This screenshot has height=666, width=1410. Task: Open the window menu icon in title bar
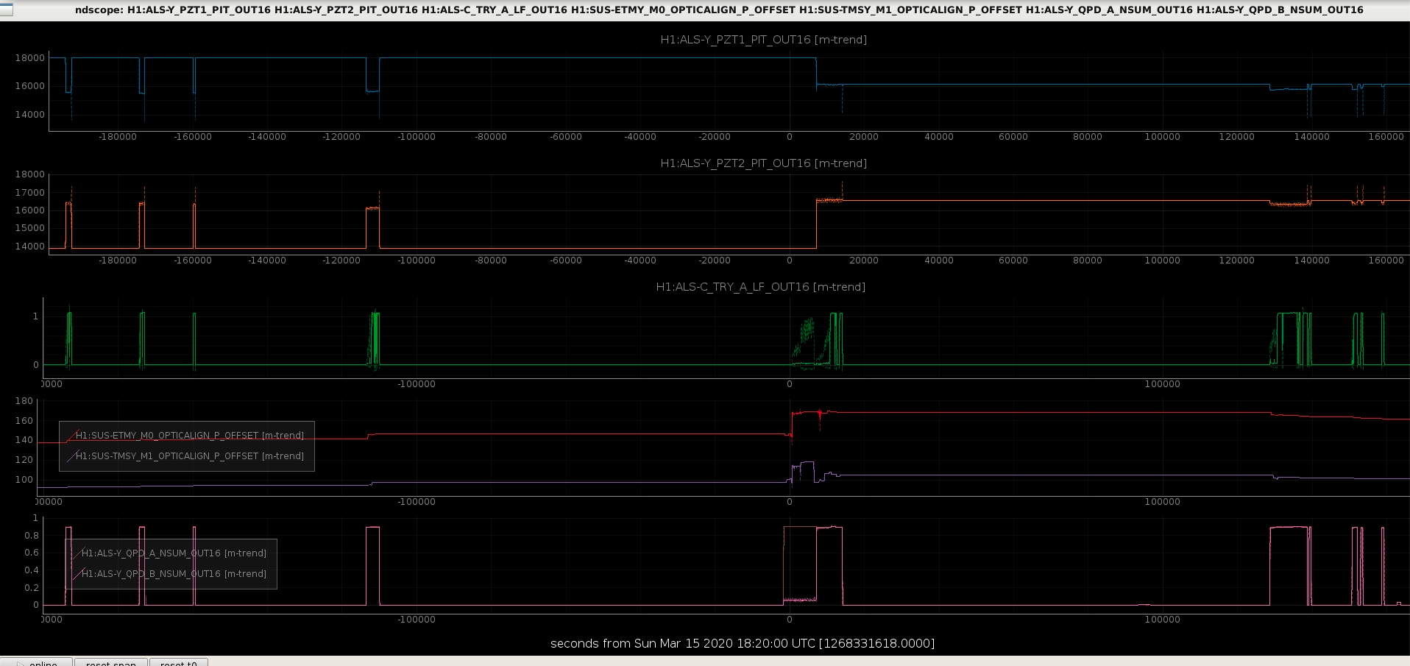coord(7,10)
